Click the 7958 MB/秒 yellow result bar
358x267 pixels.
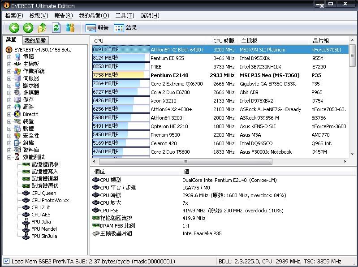pos(121,75)
